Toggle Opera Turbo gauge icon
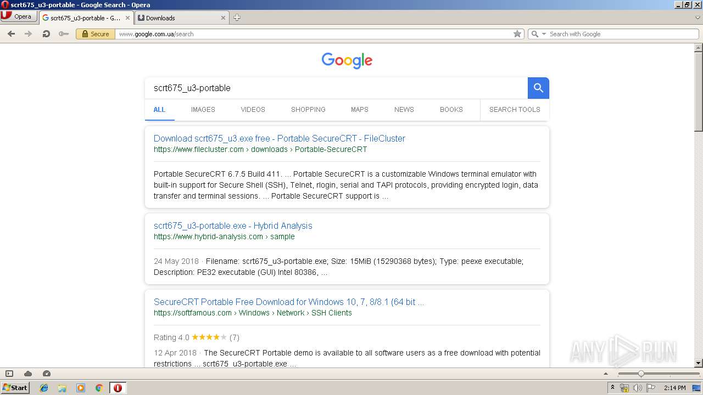 coord(47,374)
